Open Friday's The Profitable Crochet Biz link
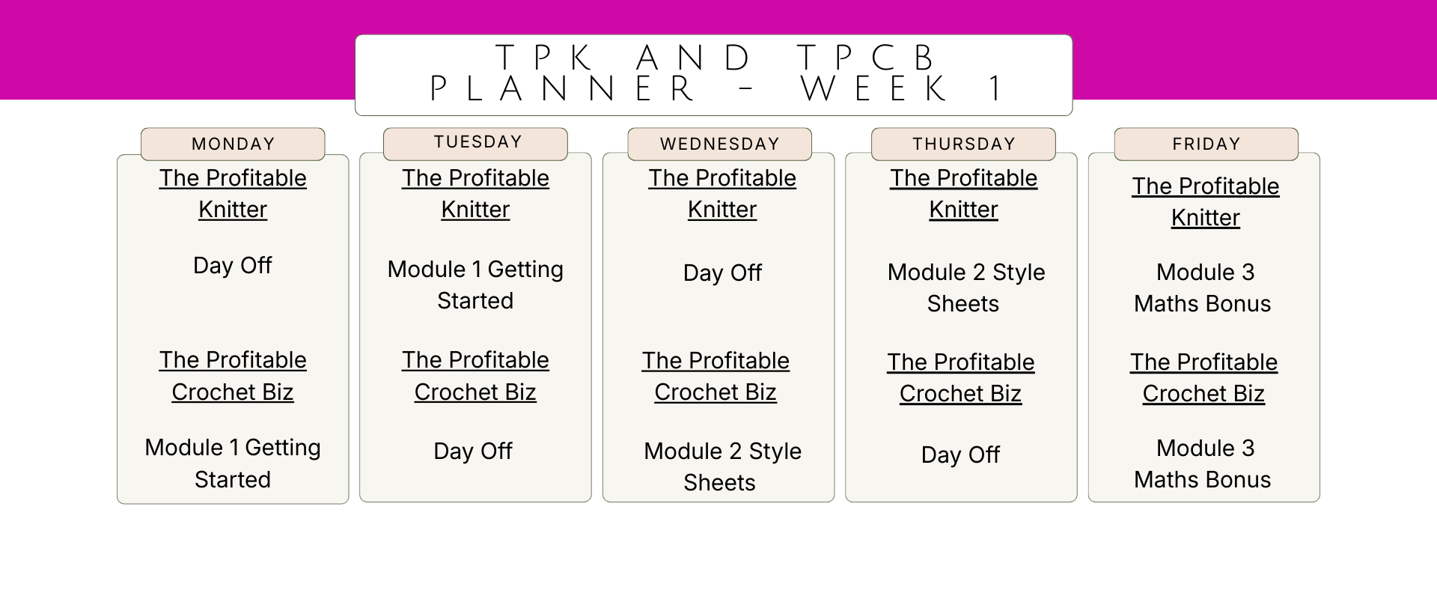Screen dimensions: 1437x599 point(1204,378)
